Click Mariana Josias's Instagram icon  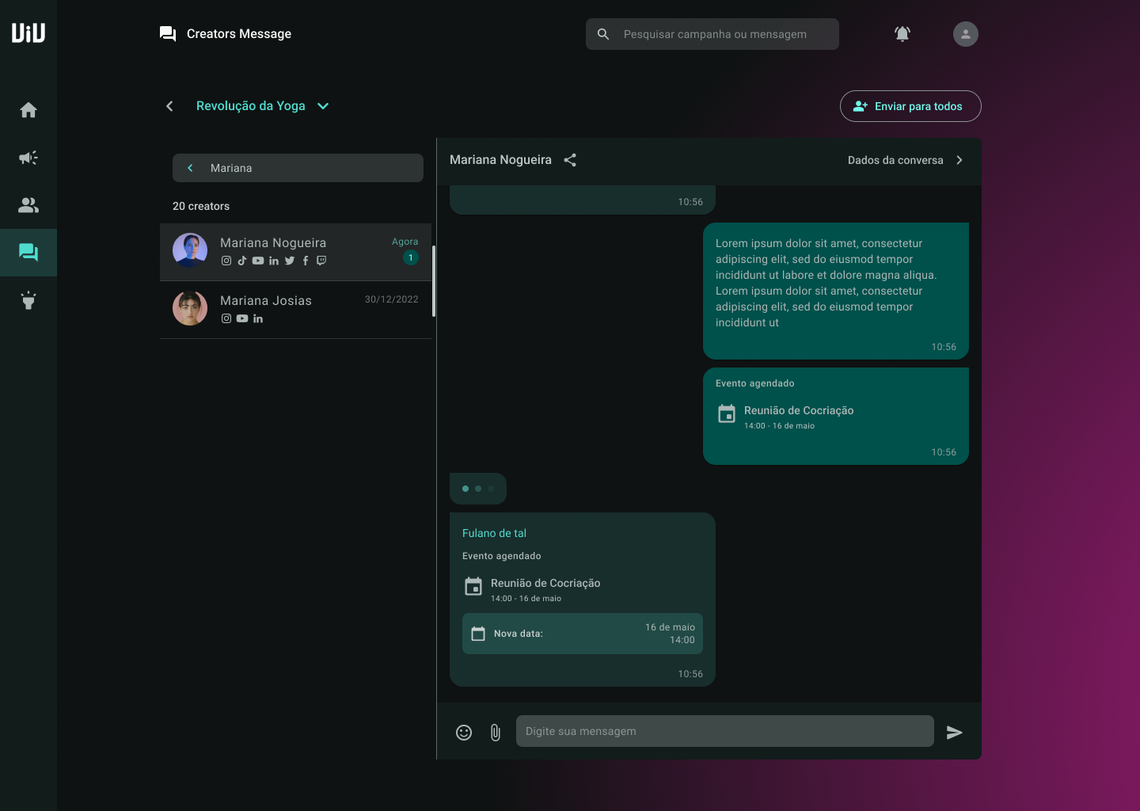[x=226, y=318]
